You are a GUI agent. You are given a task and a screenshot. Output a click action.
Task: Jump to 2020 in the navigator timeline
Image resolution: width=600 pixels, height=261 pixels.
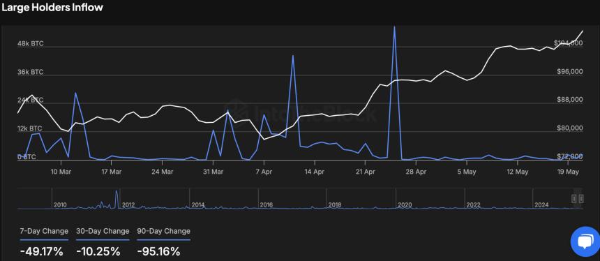tap(405, 204)
